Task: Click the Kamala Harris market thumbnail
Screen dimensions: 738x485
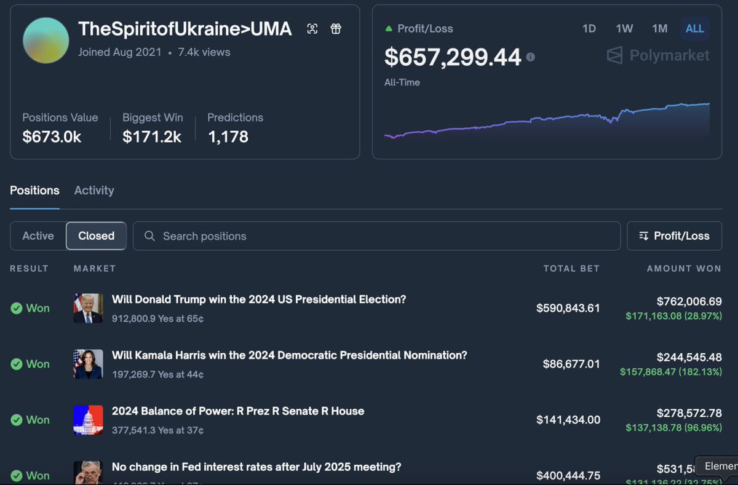Action: (x=88, y=364)
